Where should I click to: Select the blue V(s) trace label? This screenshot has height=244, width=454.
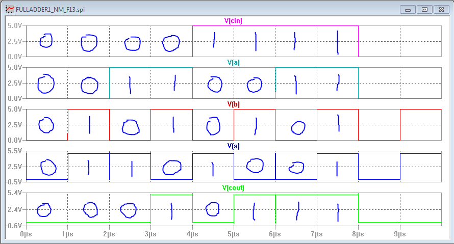point(233,146)
